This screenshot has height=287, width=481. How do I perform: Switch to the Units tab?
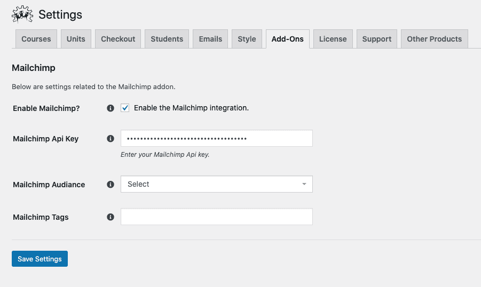click(76, 39)
